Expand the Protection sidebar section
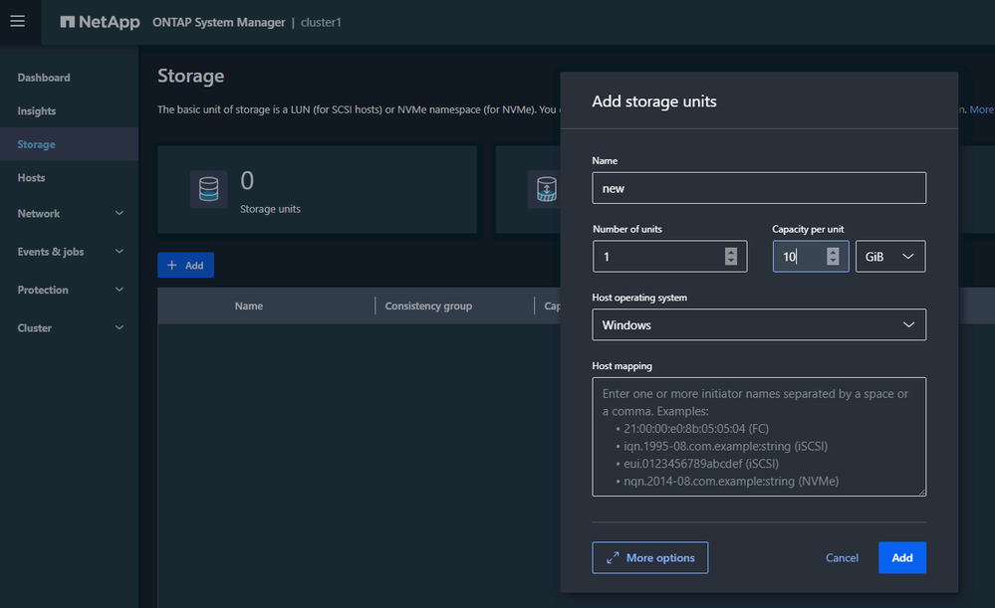The height and width of the screenshot is (608, 995). [x=119, y=291]
